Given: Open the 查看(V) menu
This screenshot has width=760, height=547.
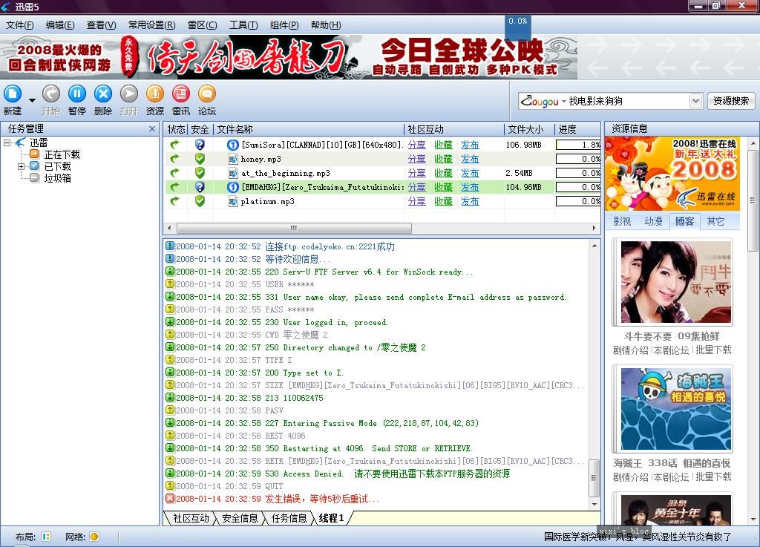Looking at the screenshot, I should (x=101, y=25).
